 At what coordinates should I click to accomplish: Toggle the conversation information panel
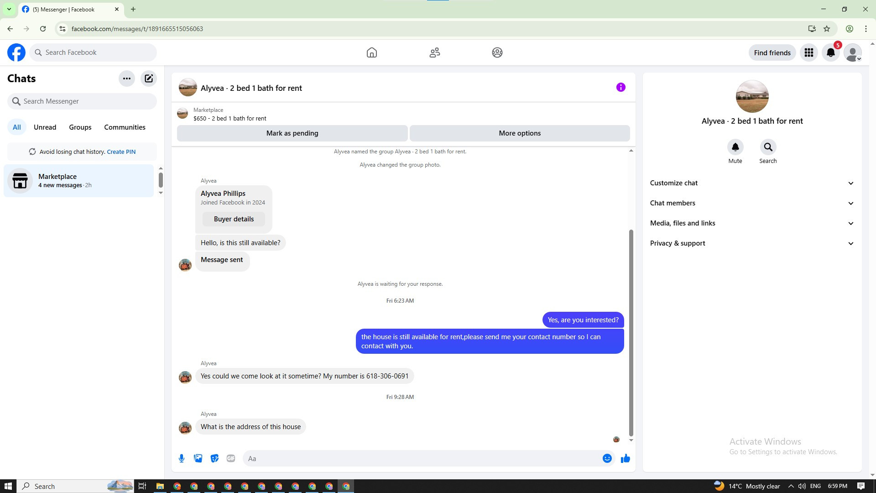tap(620, 87)
